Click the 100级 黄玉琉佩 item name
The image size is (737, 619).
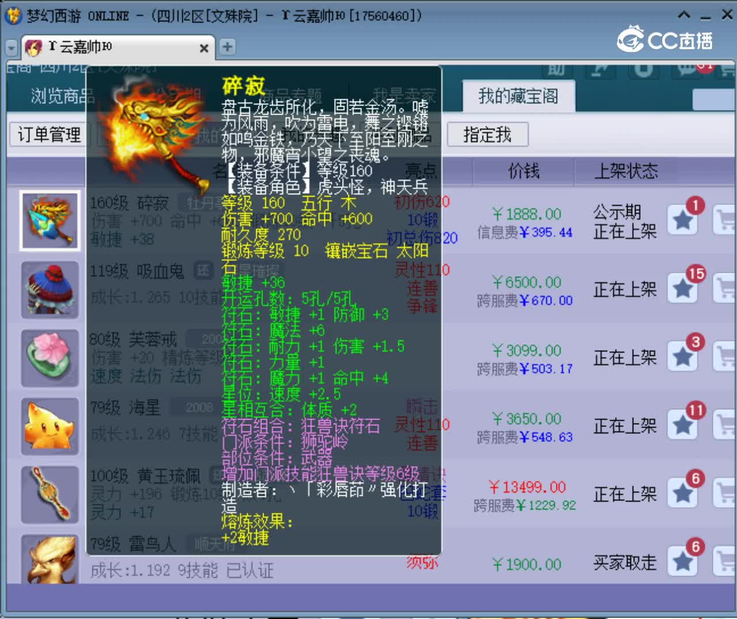(145, 476)
